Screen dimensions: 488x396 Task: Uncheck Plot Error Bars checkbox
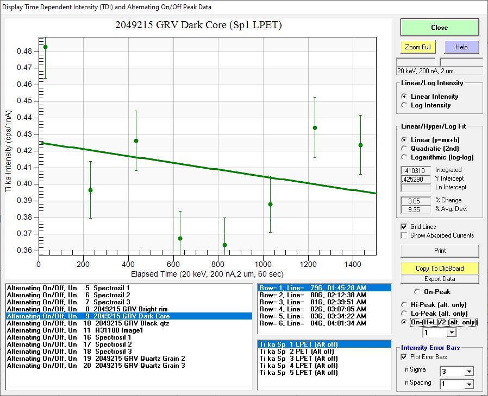pos(404,357)
